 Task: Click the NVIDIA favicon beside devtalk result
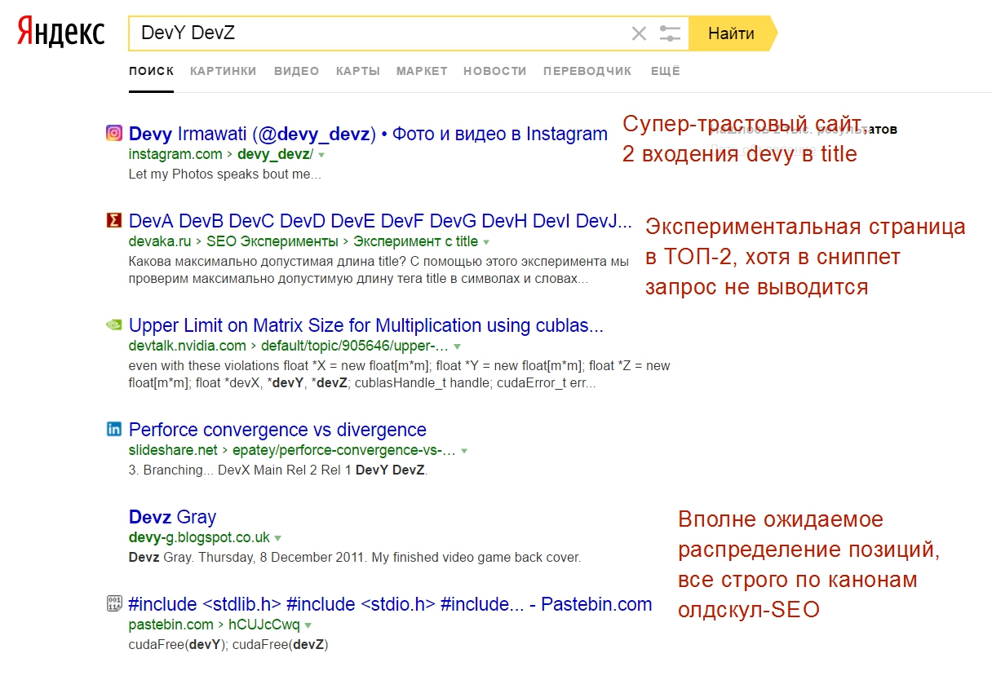114,325
